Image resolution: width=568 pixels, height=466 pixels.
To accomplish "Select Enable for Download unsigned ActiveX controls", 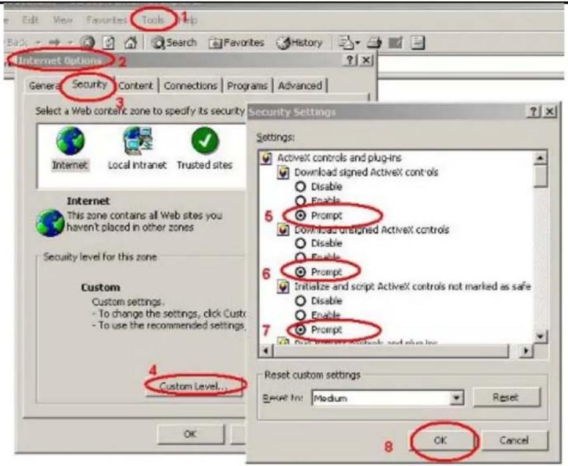I will [x=300, y=257].
